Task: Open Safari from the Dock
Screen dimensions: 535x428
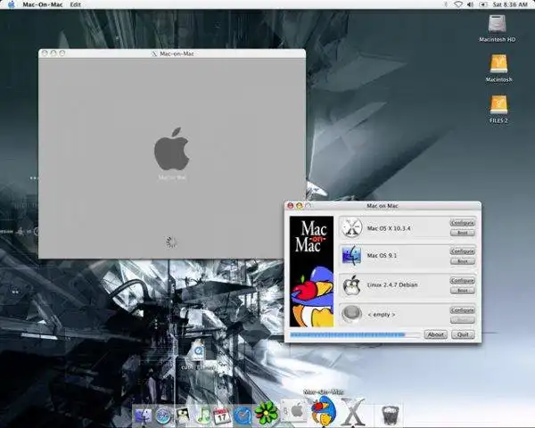Action: pos(163,415)
